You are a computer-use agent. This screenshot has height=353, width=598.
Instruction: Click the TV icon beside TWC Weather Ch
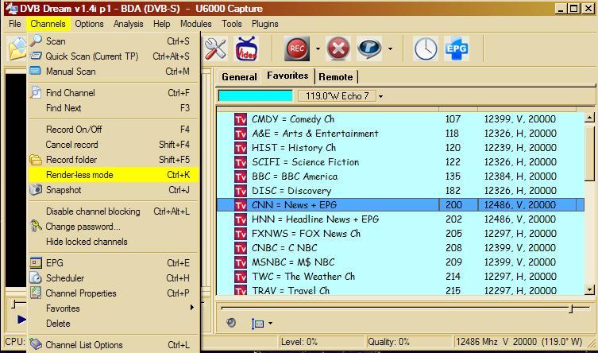click(241, 277)
